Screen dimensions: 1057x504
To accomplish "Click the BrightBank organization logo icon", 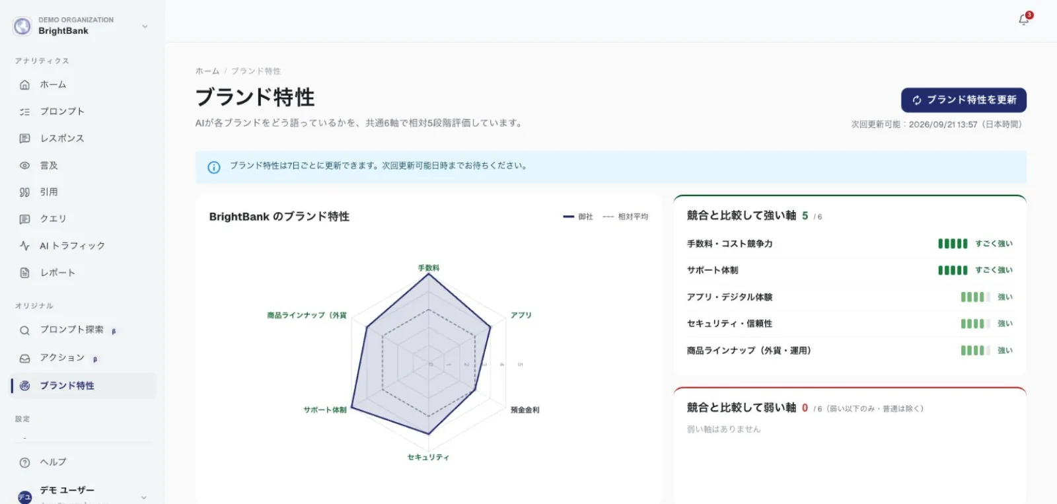I will click(x=22, y=26).
